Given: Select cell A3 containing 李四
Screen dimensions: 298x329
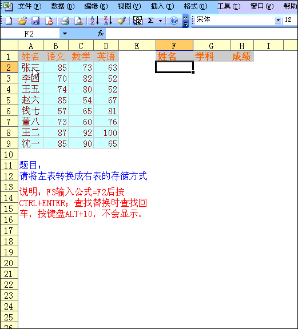Looking at the screenshot, I should click(31, 78).
